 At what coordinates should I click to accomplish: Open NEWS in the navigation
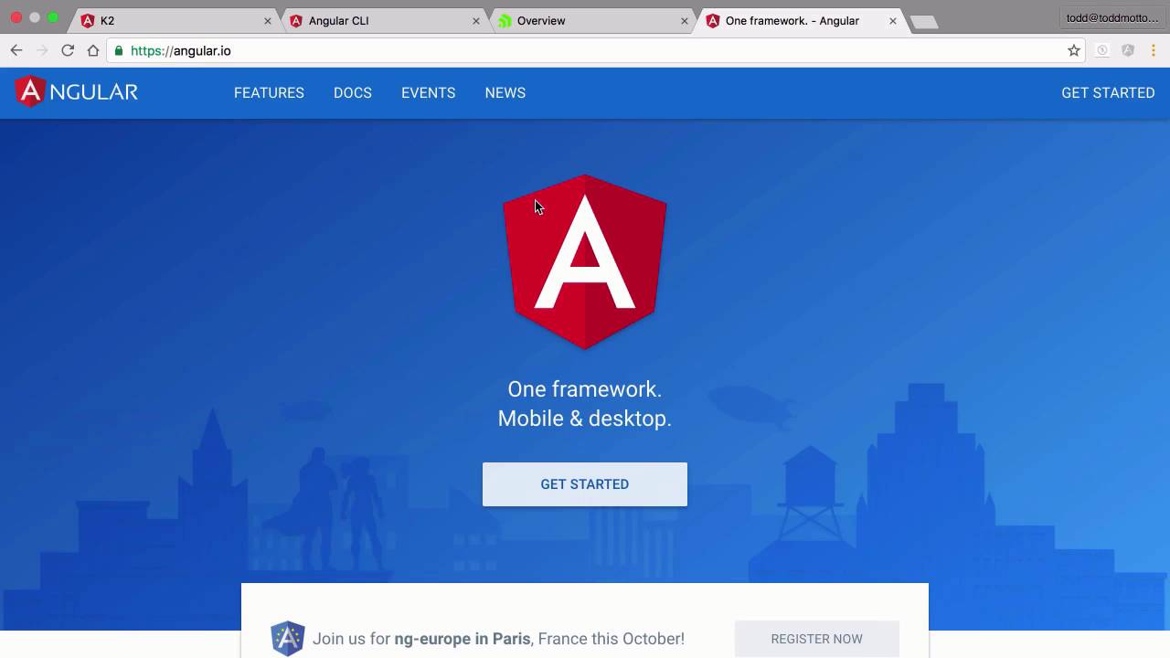pyautogui.click(x=505, y=92)
